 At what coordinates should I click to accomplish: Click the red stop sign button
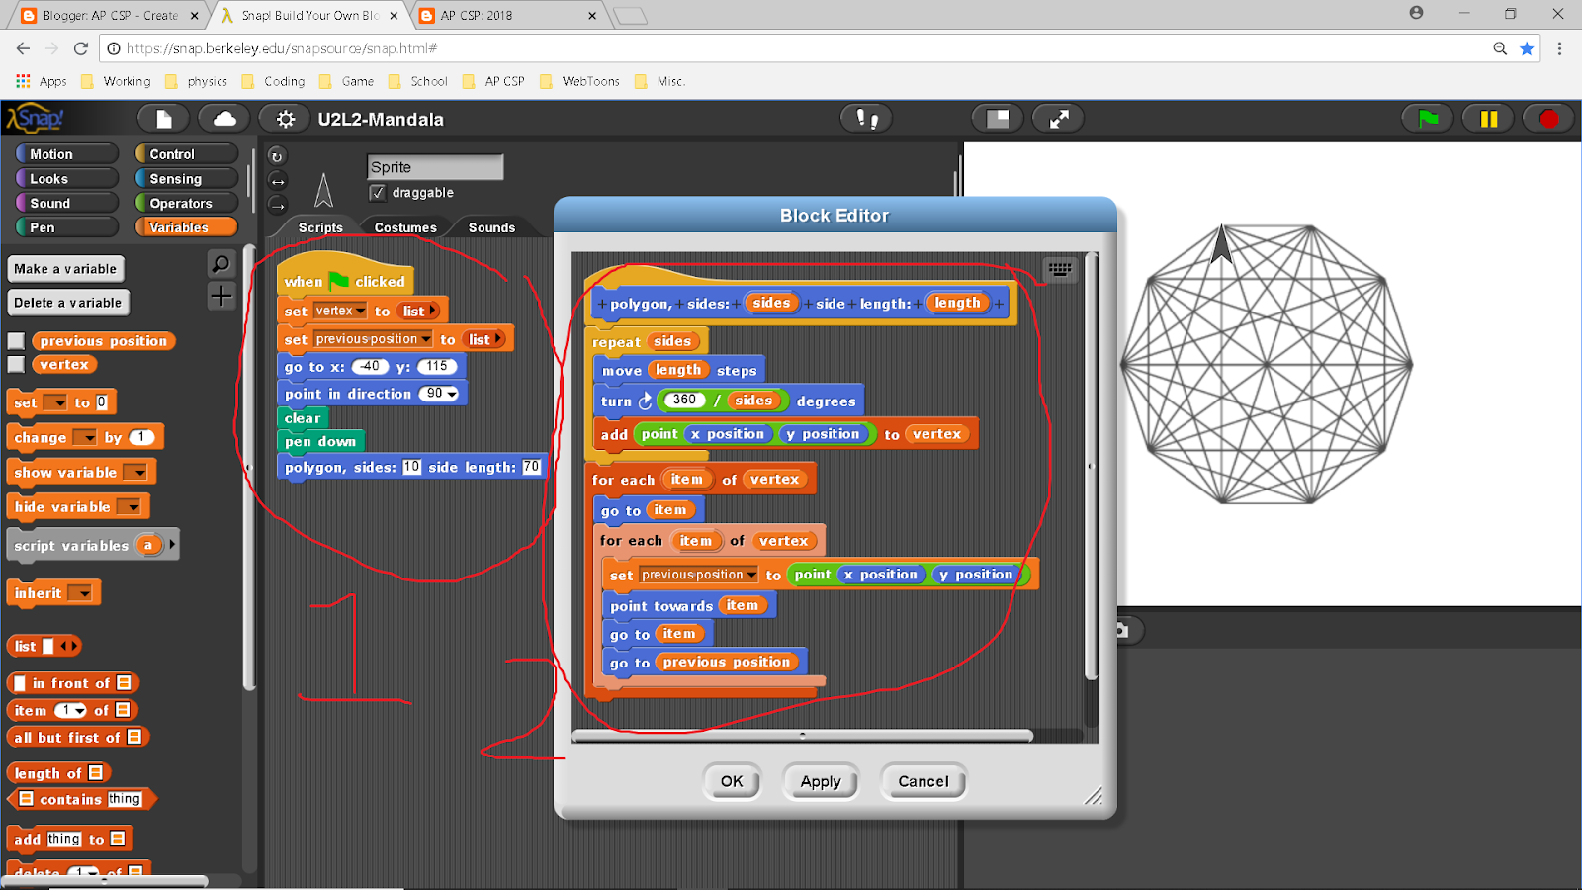[1547, 117]
